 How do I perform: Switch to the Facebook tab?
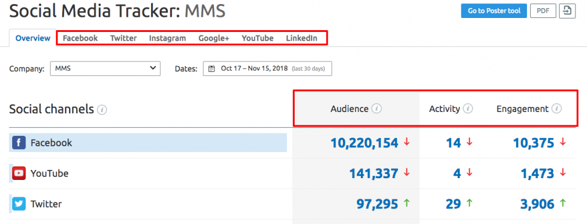(80, 38)
